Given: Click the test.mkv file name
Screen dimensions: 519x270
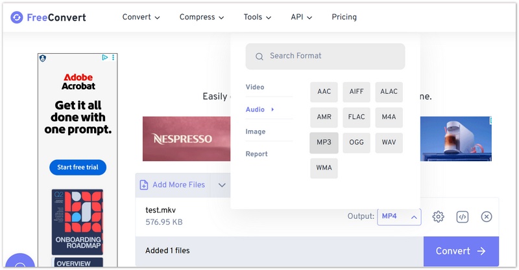Looking at the screenshot, I should (160, 210).
